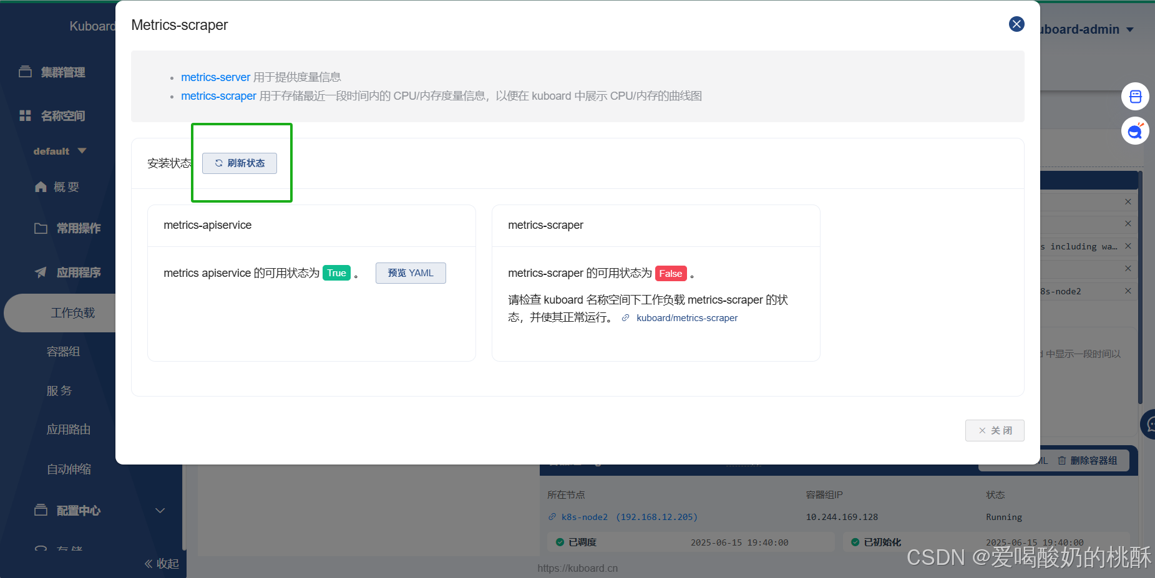Select 容器组 in the sidebar
This screenshot has width=1155, height=578.
click(63, 352)
